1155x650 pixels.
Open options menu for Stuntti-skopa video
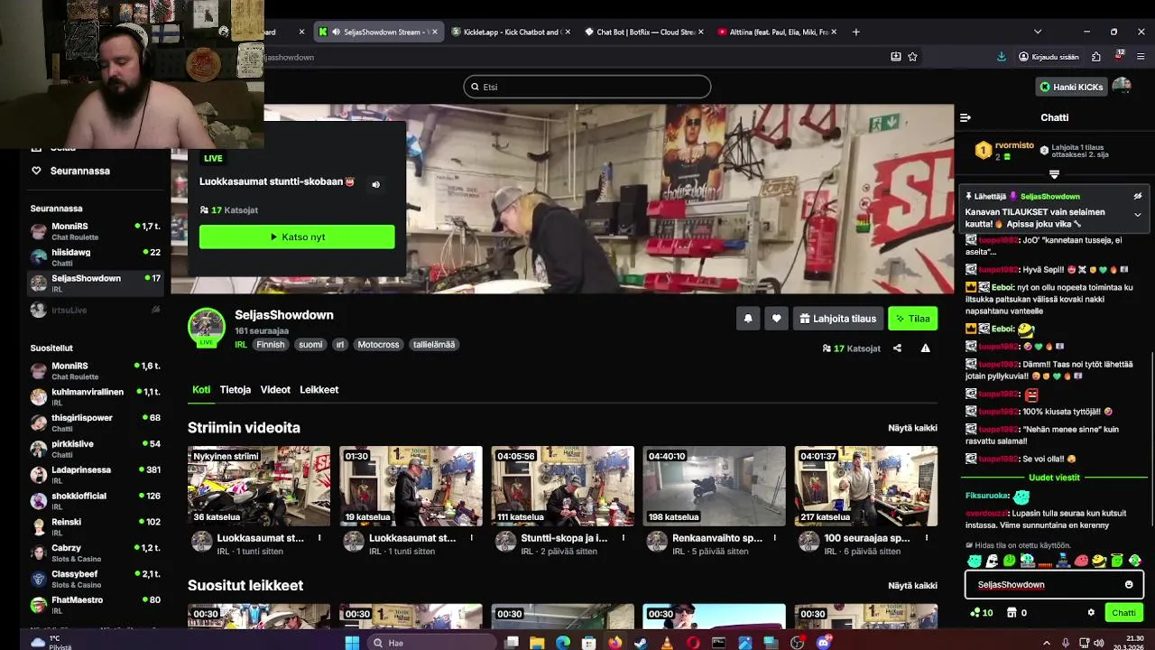point(623,538)
